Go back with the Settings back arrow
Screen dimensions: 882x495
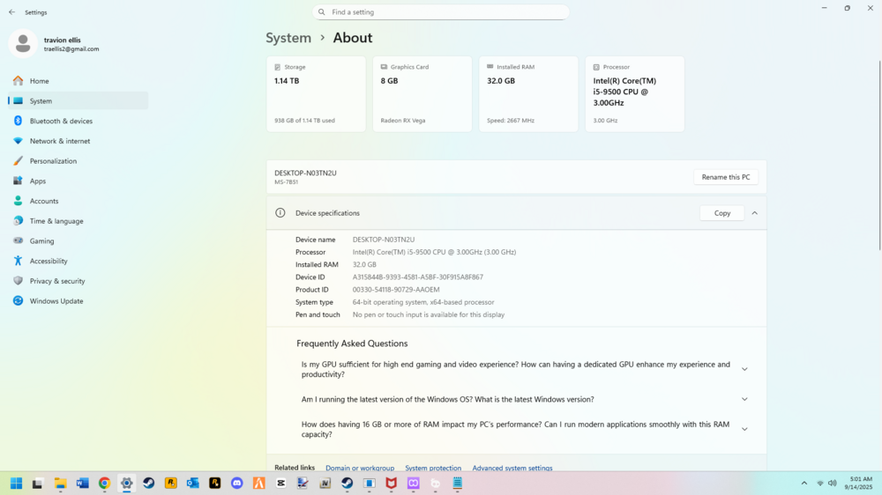[x=11, y=11]
